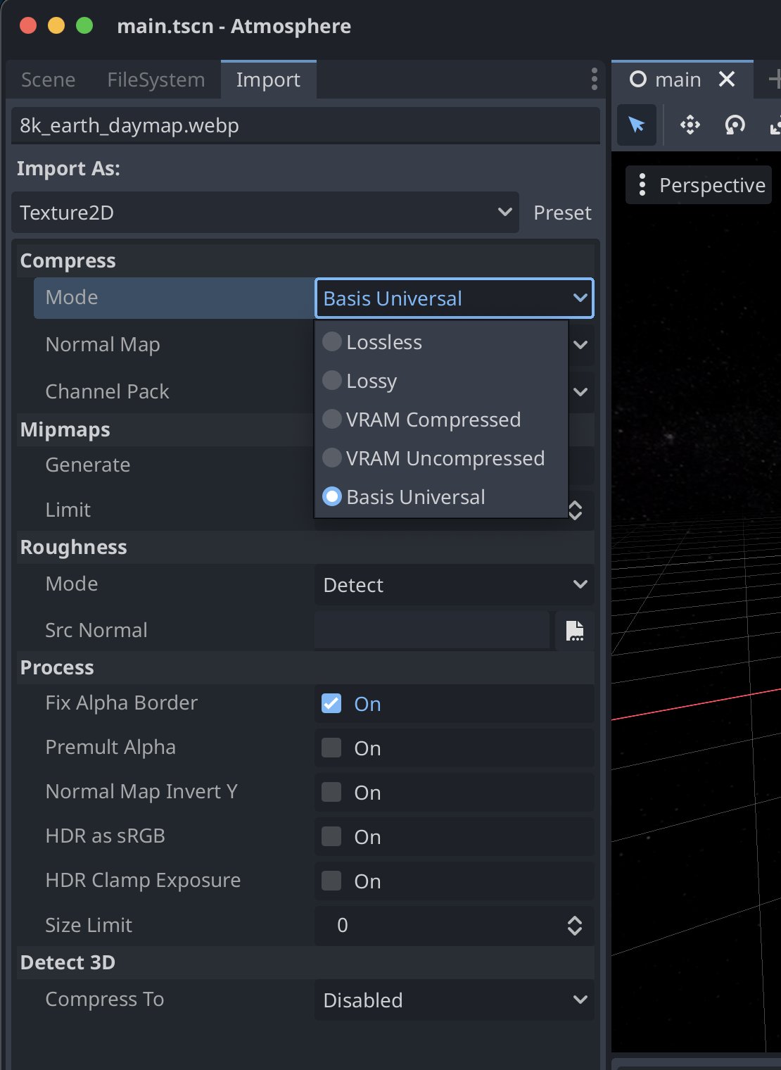Enable the HDR as sRGB checkbox
This screenshot has height=1070, width=781.
pos(331,836)
